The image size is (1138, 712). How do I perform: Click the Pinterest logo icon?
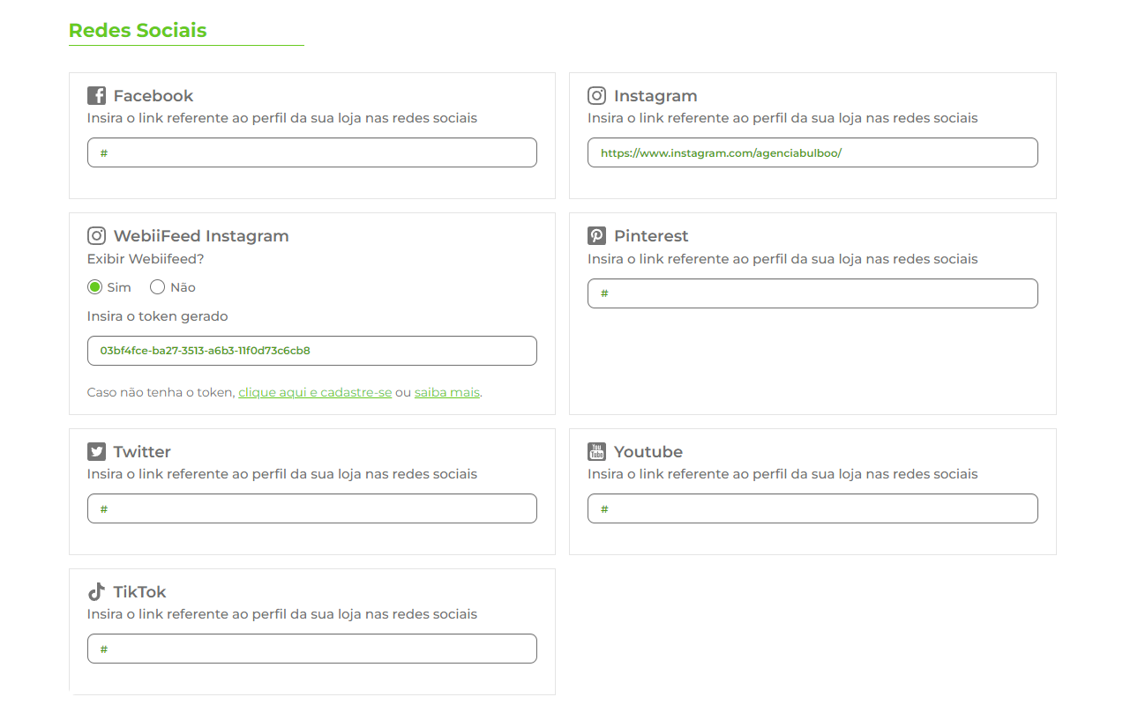597,236
